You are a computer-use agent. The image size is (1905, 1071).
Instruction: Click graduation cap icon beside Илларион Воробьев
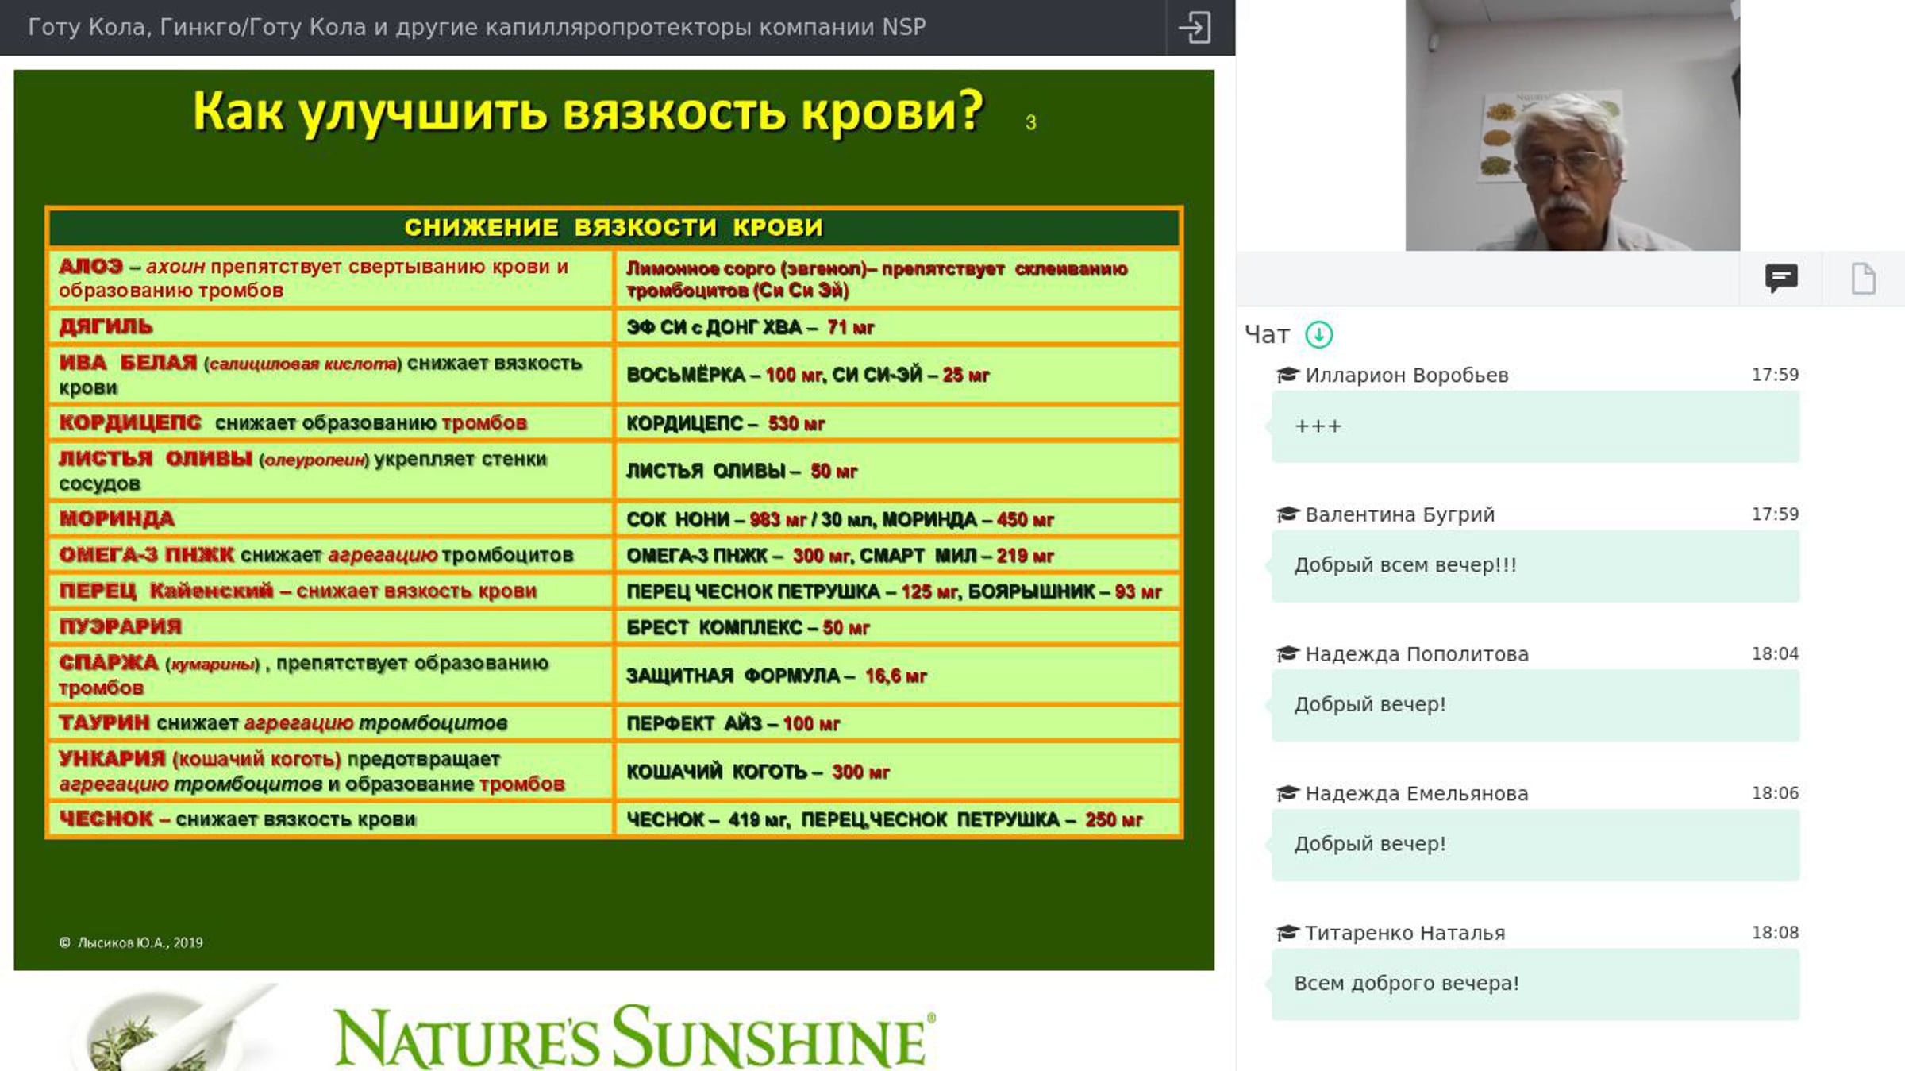1287,375
